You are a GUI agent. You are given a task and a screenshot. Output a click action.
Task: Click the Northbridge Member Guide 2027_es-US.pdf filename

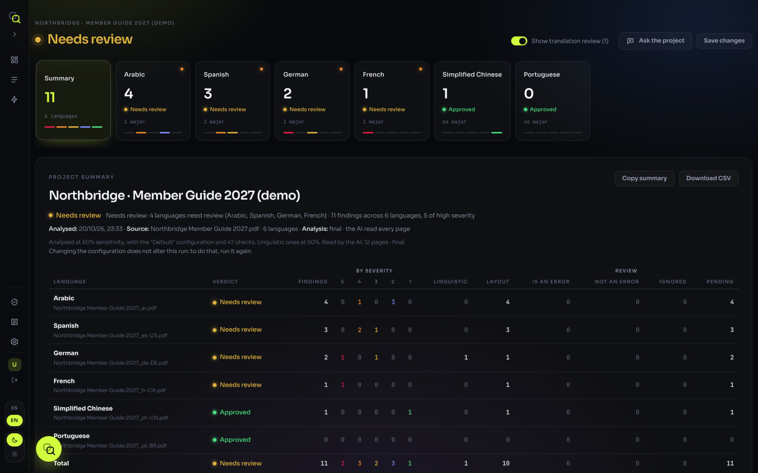110,335
